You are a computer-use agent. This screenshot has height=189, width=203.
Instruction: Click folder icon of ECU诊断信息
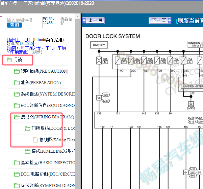pos(17,106)
